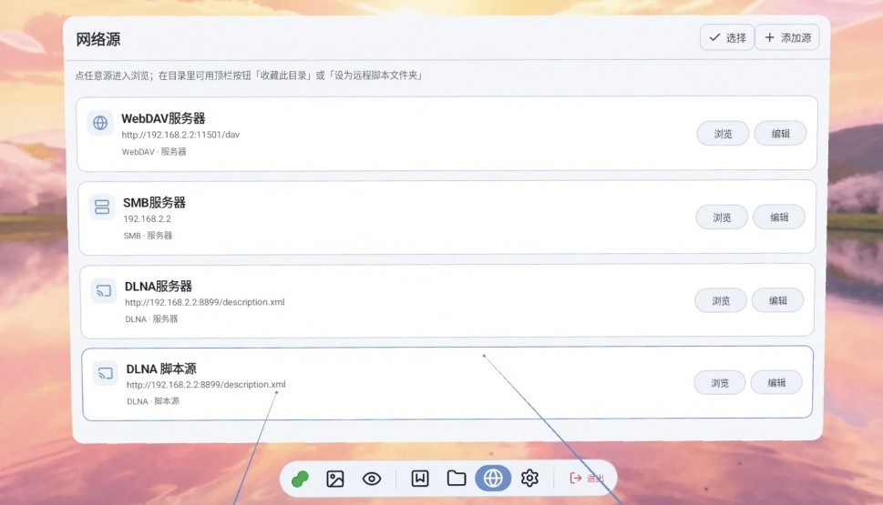Click 编辑 for SMB服务器
This screenshot has width=883, height=505.
[x=779, y=217]
